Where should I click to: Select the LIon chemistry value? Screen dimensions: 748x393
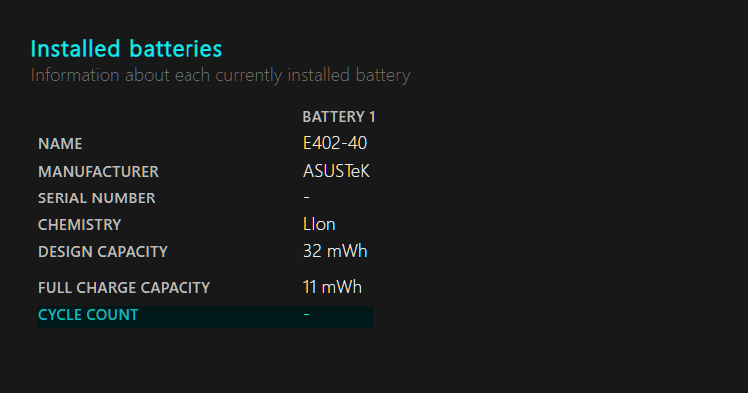click(x=319, y=224)
